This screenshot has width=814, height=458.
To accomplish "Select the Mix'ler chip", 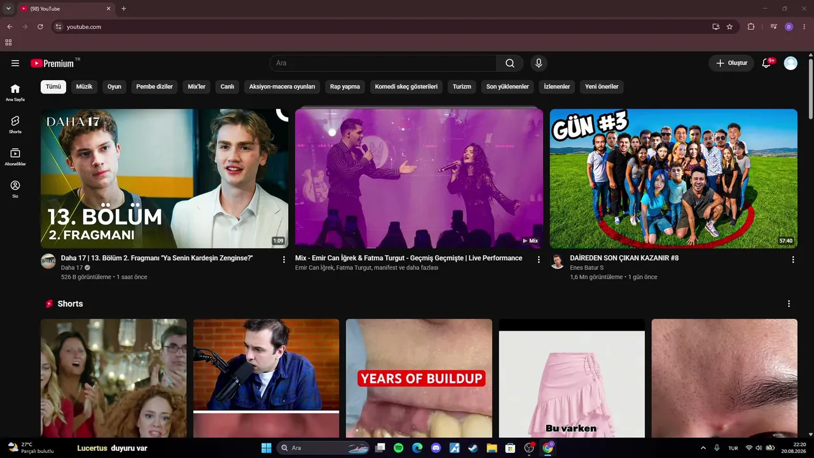I will click(x=197, y=87).
